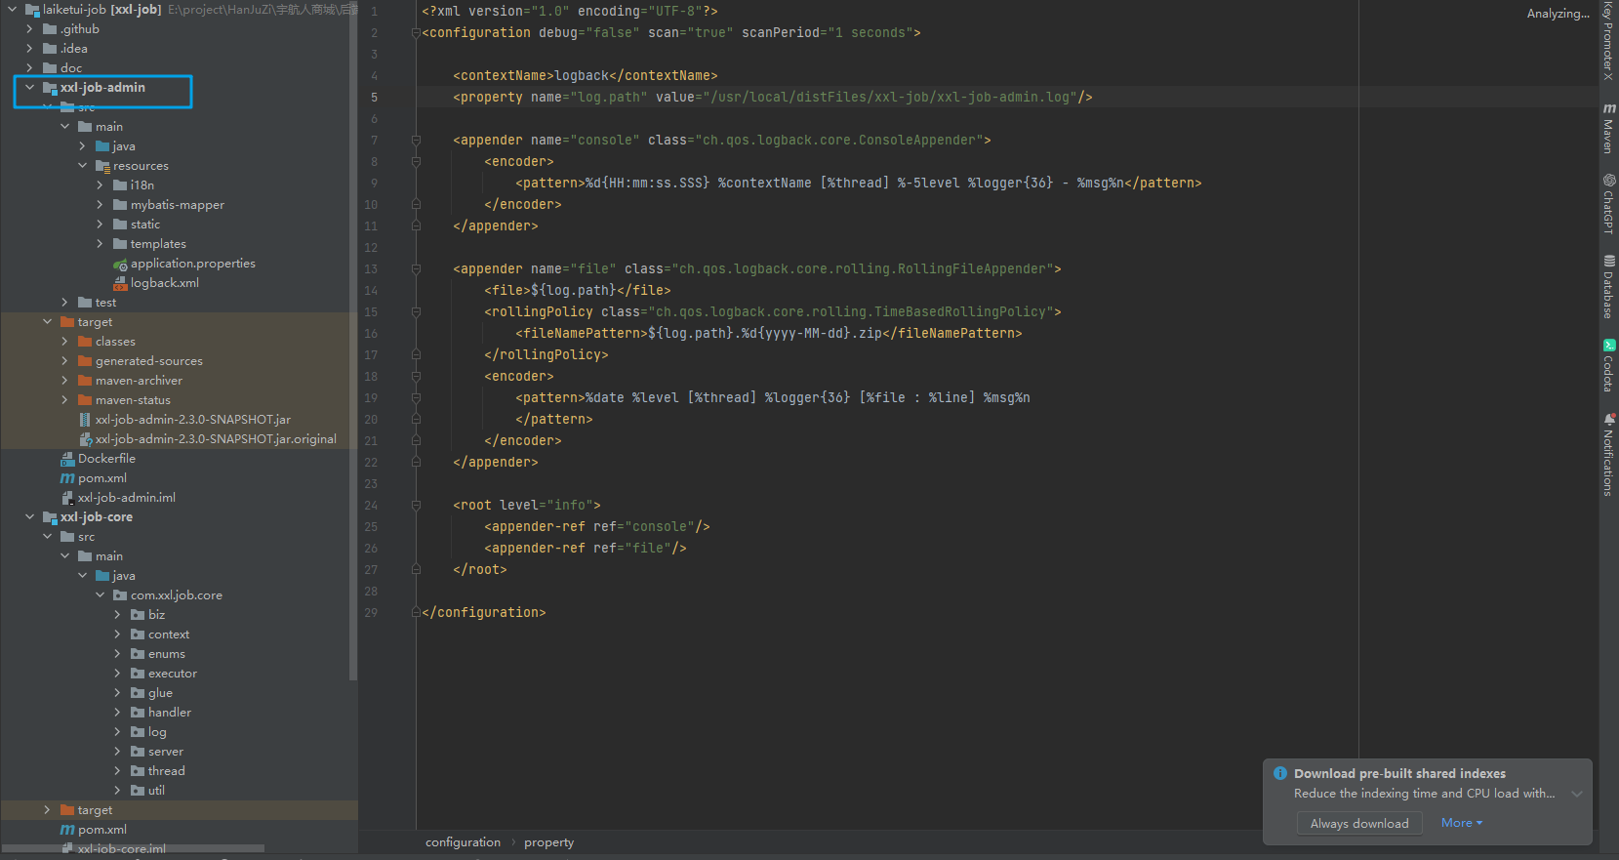Open the ChatGPT side panel
The image size is (1619, 860).
1608,203
